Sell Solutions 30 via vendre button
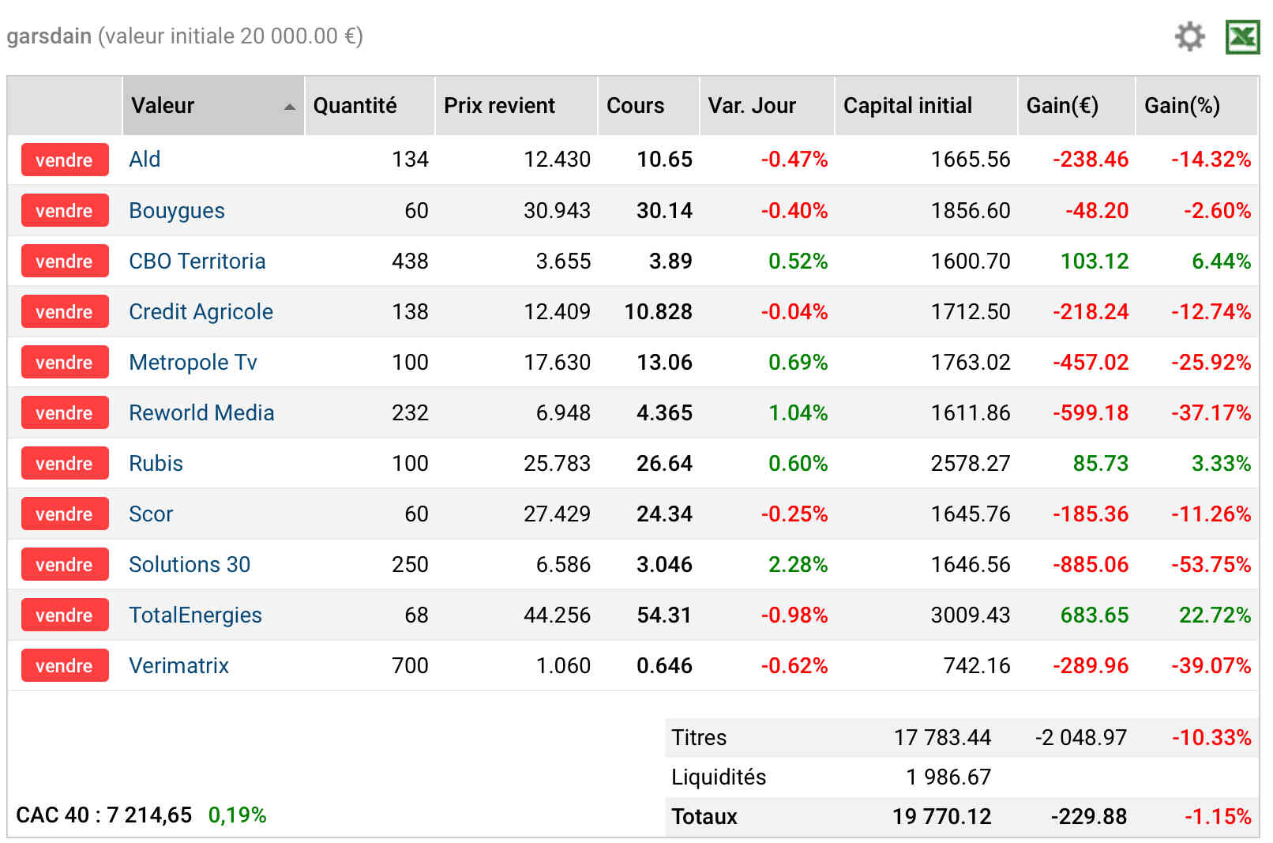This screenshot has width=1273, height=843. [x=65, y=564]
